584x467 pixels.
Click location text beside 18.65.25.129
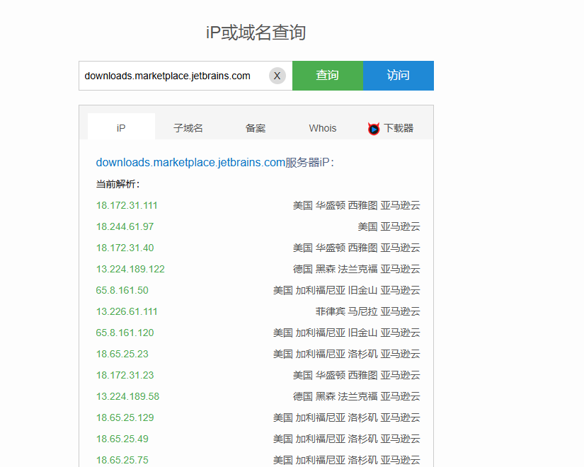(347, 418)
